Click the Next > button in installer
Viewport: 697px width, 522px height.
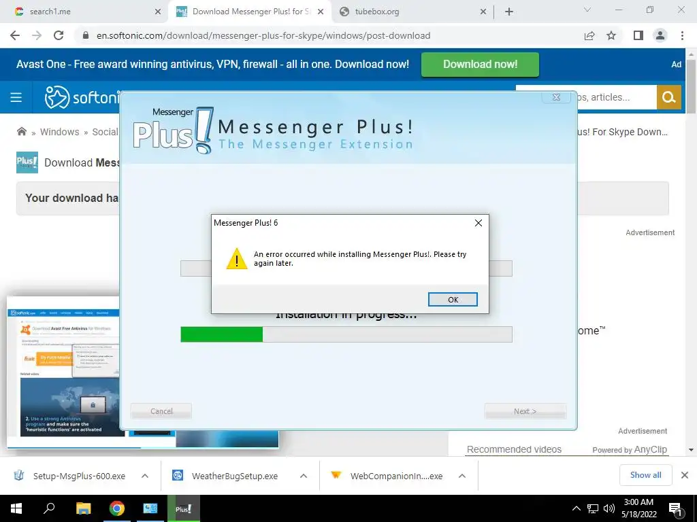525,411
